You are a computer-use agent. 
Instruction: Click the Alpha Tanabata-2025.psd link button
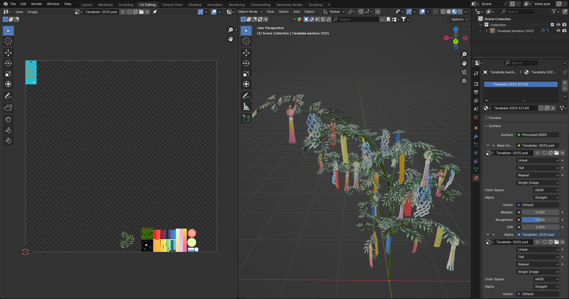point(538,235)
